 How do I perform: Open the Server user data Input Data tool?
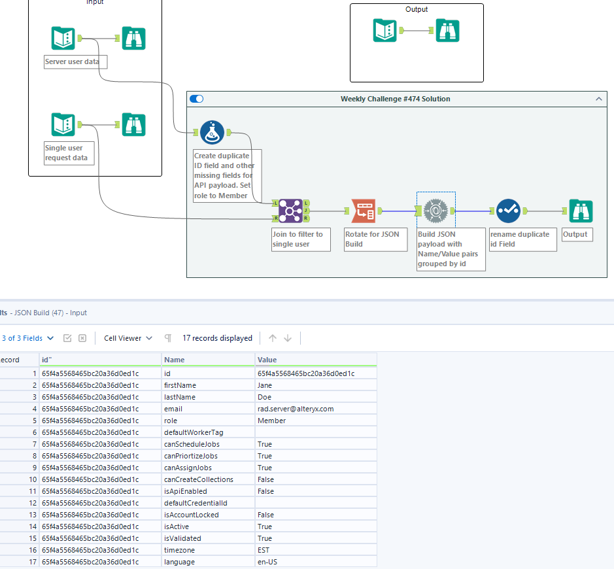coord(63,38)
